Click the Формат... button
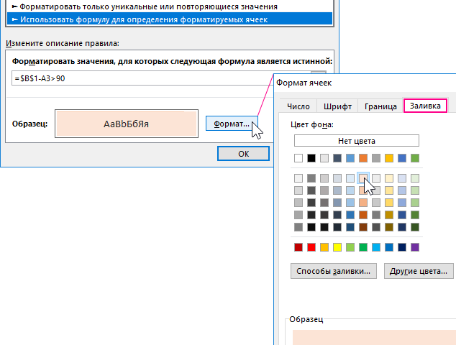Image resolution: width=456 pixels, height=345 pixels. [x=231, y=124]
